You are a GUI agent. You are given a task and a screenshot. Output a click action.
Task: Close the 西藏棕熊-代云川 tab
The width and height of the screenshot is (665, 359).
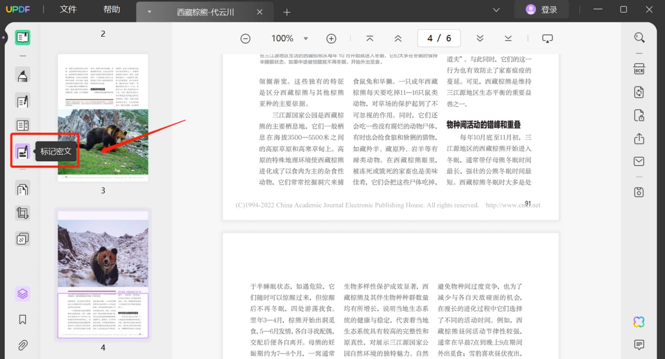tap(260, 12)
